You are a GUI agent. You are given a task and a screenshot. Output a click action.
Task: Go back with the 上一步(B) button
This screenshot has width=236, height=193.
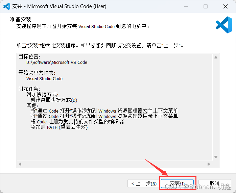(143, 184)
